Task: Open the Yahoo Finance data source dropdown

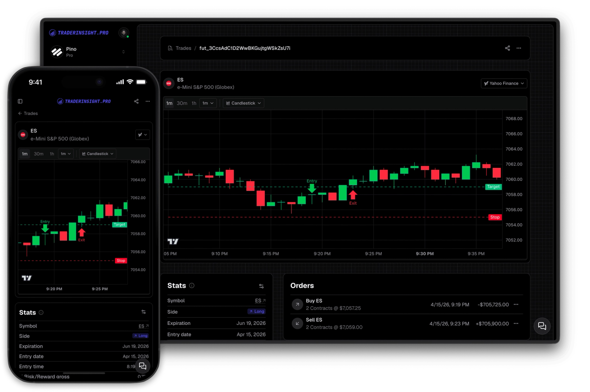Action: [x=504, y=83]
